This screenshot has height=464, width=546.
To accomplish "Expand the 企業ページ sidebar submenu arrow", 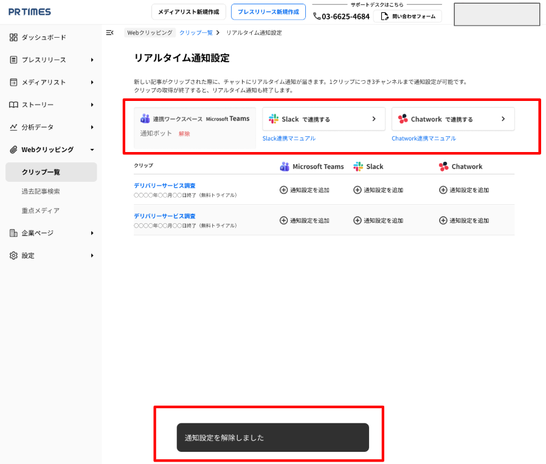I will (92, 233).
